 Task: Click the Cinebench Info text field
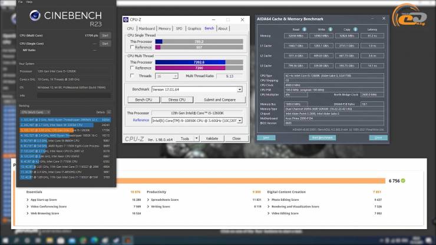74,95
